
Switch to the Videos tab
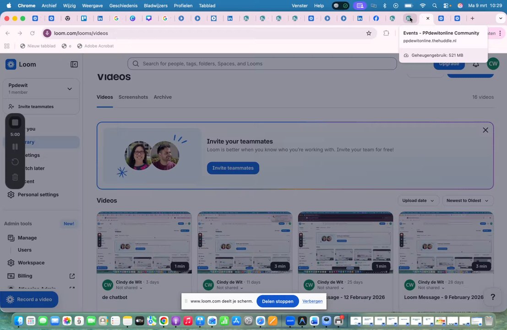click(x=105, y=97)
